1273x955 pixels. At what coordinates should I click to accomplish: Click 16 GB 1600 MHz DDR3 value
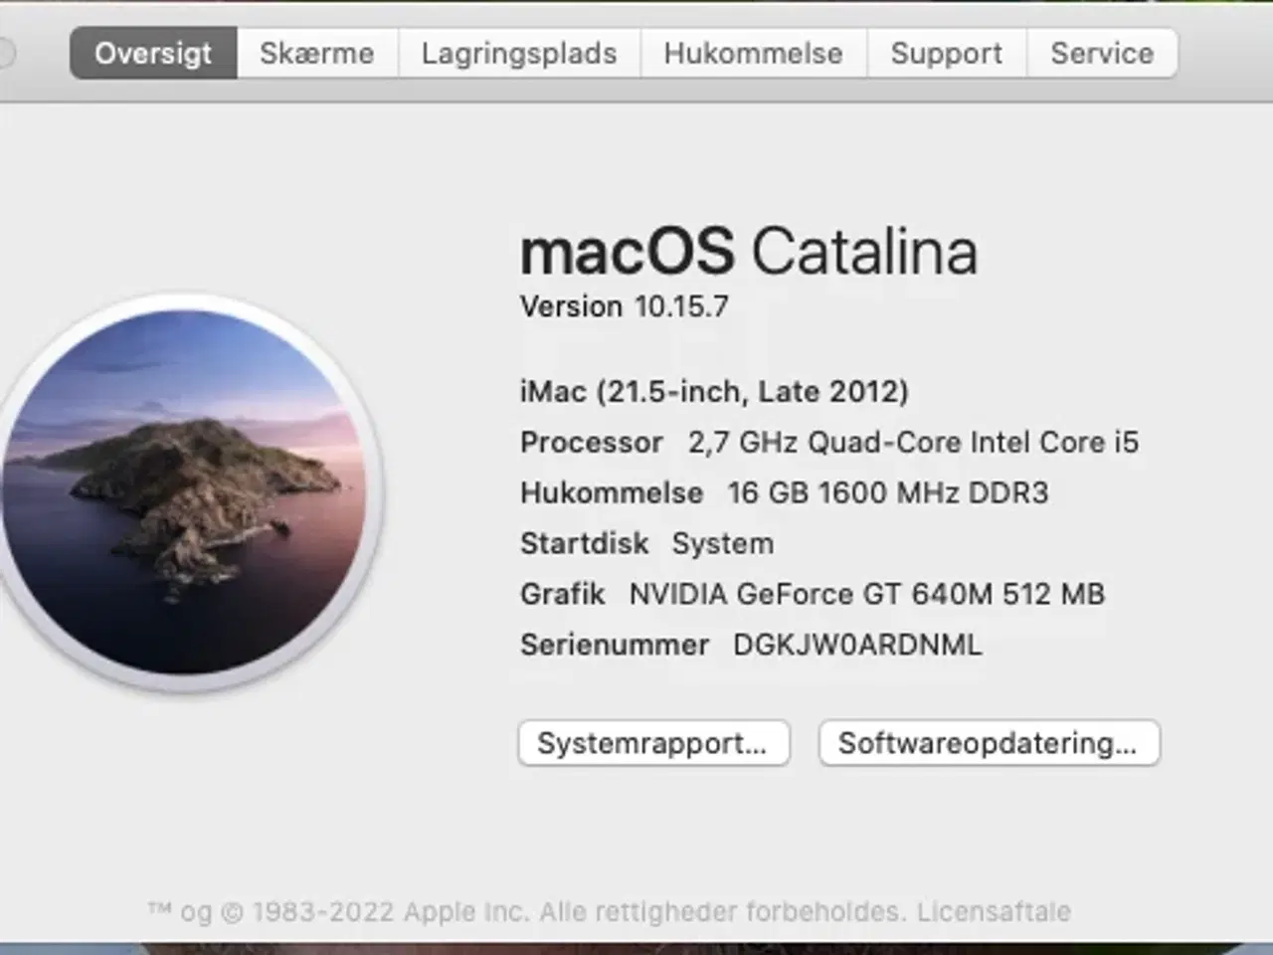point(888,492)
